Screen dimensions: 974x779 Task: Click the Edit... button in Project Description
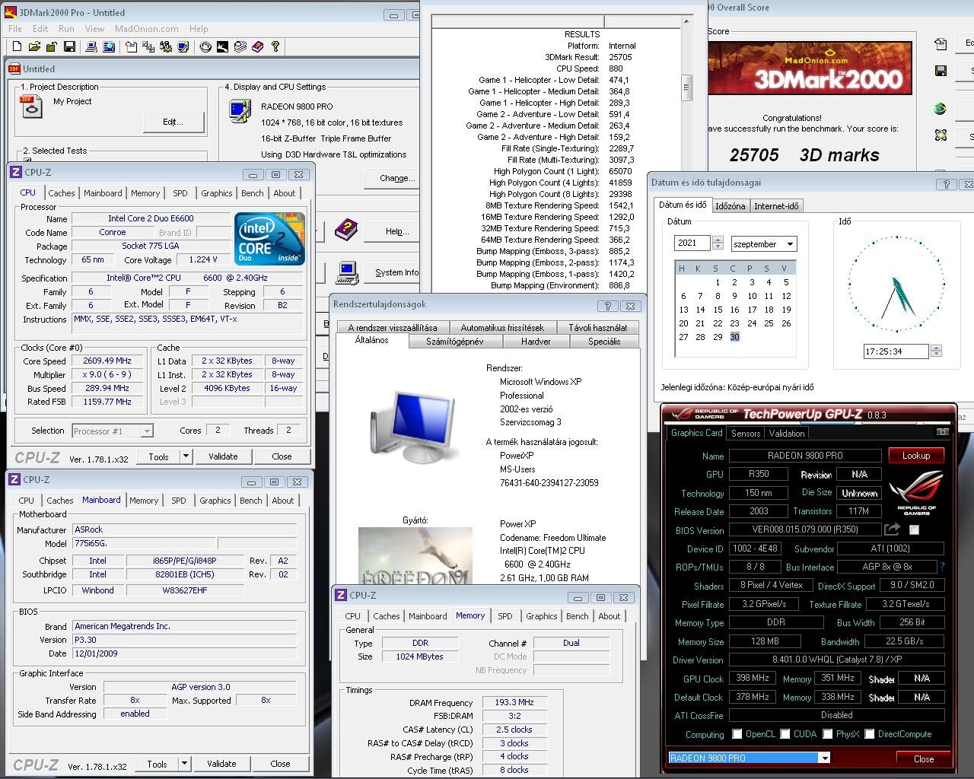tap(173, 122)
